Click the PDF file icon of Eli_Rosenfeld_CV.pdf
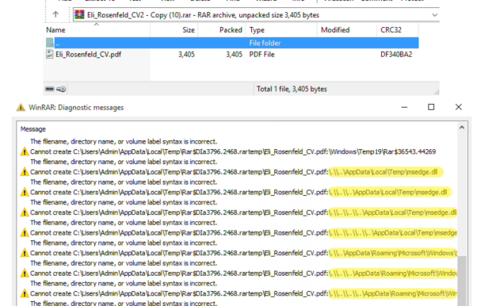This screenshot has height=306, width=496. (49, 54)
